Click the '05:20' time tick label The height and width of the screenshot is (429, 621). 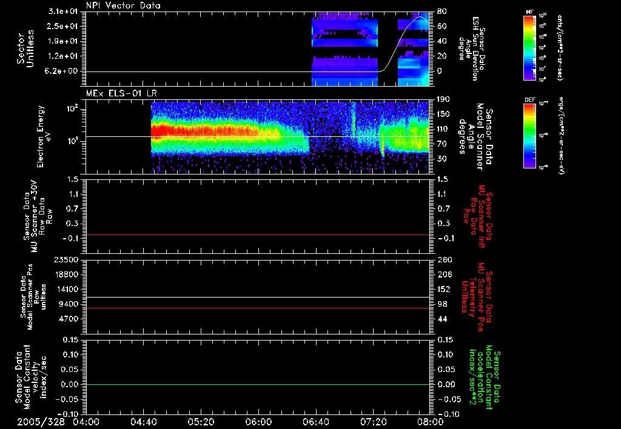[x=201, y=422]
